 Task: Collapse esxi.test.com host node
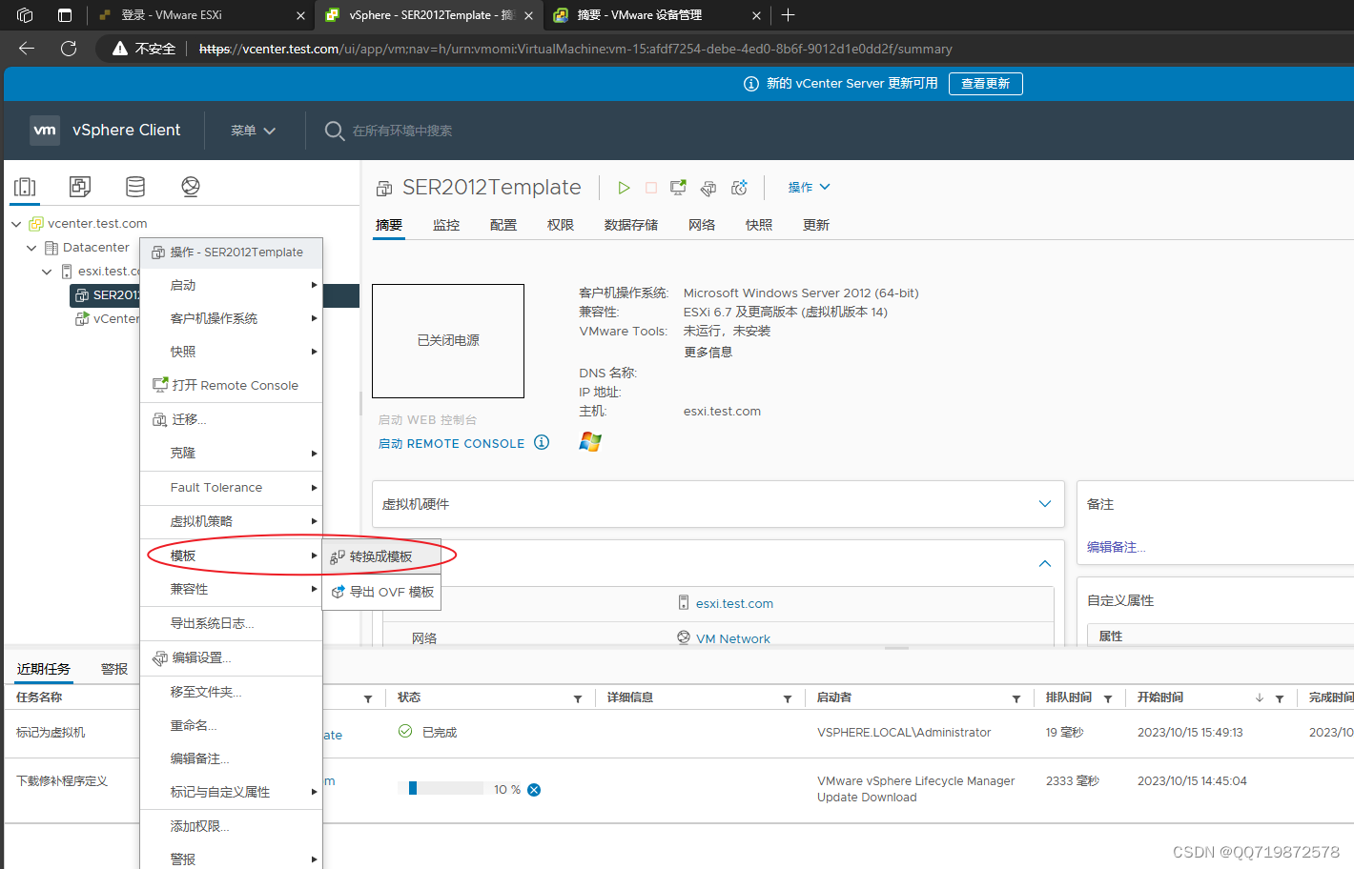[x=47, y=272]
